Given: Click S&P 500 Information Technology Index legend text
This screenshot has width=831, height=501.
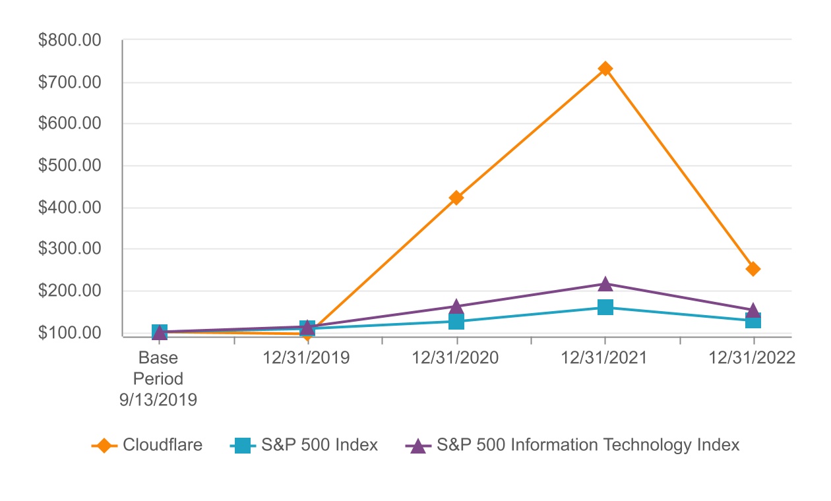Looking at the screenshot, I should 588,445.
